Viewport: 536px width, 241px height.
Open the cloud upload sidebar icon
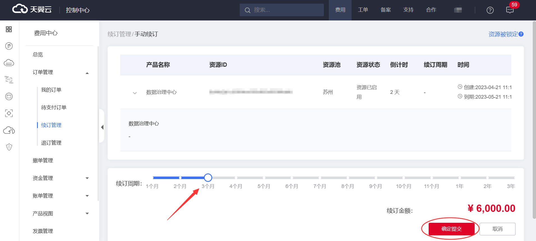tap(9, 130)
